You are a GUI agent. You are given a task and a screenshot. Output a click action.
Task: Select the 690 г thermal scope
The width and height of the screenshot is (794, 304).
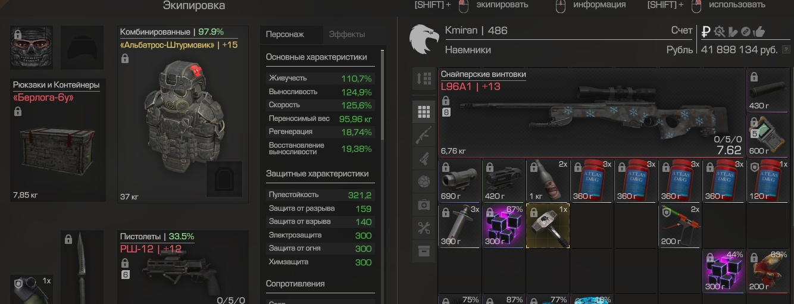click(x=459, y=180)
